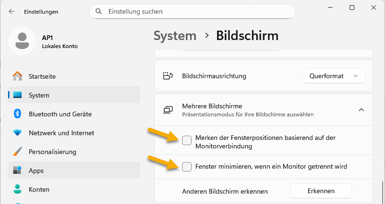385x204 pixels.
Task: Enable Merken der Fensterpositionen checkbox
Action: tap(187, 140)
